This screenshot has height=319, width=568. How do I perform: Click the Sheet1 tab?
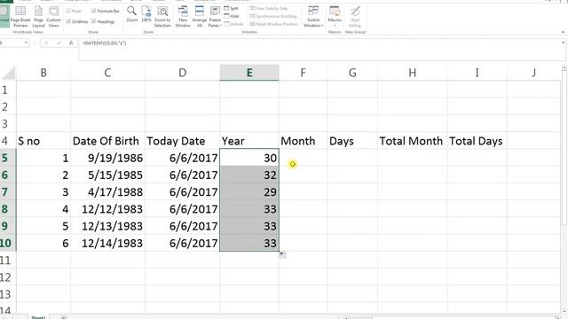38,317
